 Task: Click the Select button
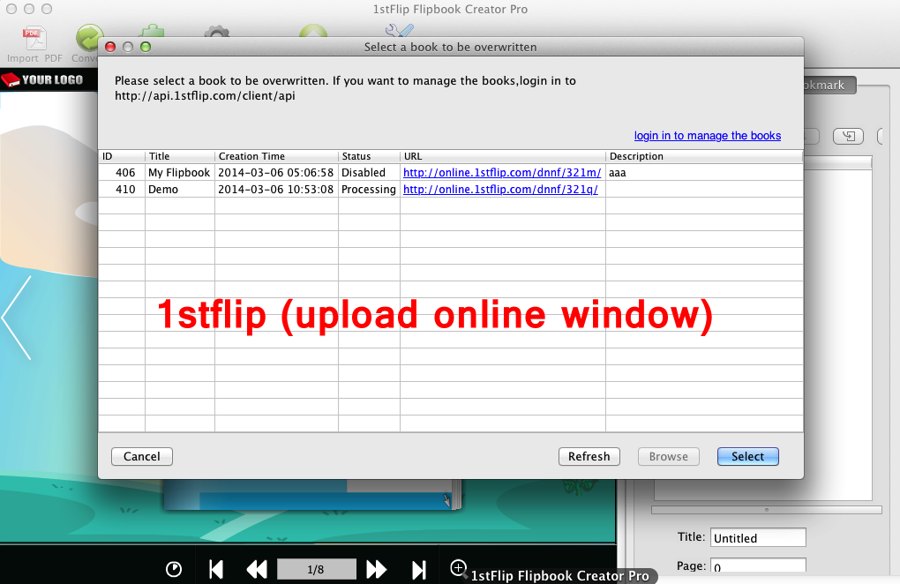click(x=747, y=456)
